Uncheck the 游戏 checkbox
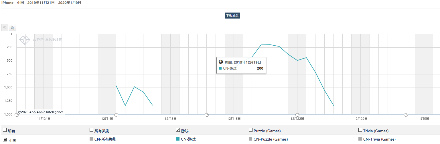The width and height of the screenshot is (440, 144). click(178, 130)
